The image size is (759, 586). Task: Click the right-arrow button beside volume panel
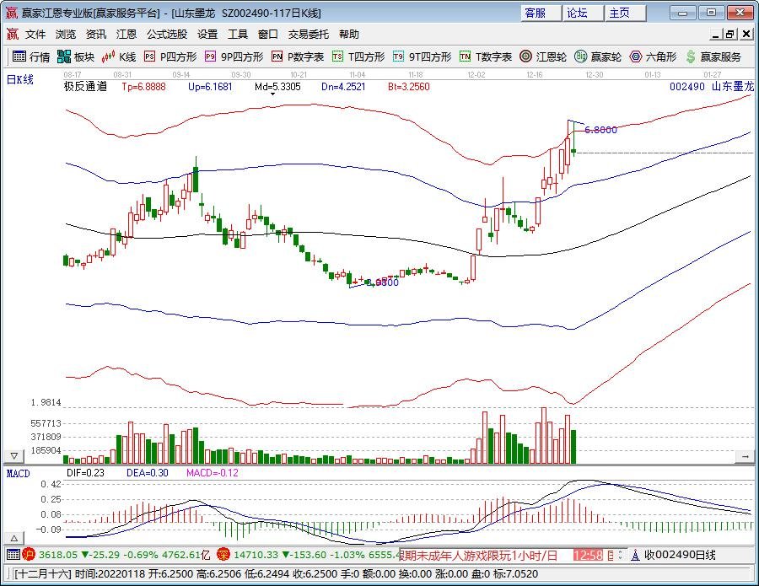pos(745,456)
